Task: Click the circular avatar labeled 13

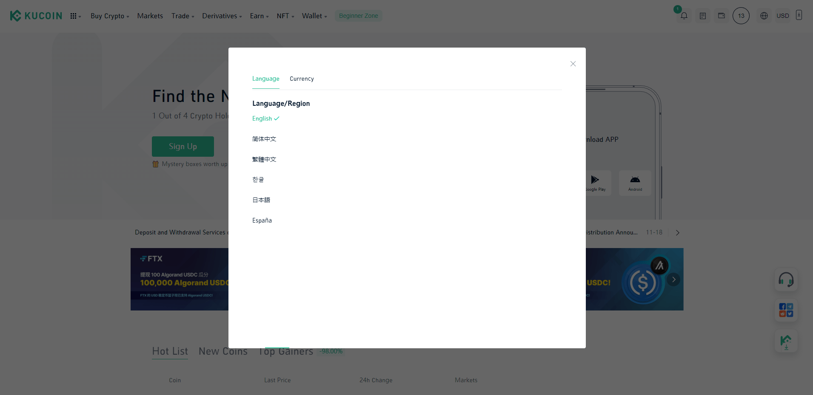Action: (x=741, y=16)
